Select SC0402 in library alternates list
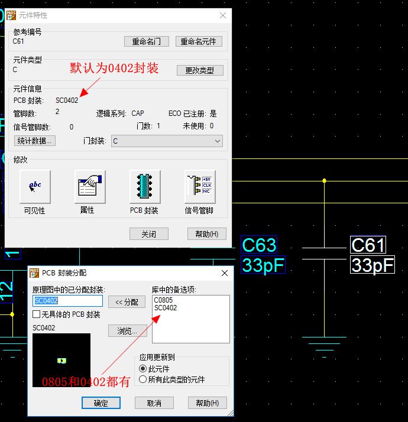 pos(166,307)
